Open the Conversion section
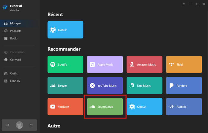 [x=20, y=52]
